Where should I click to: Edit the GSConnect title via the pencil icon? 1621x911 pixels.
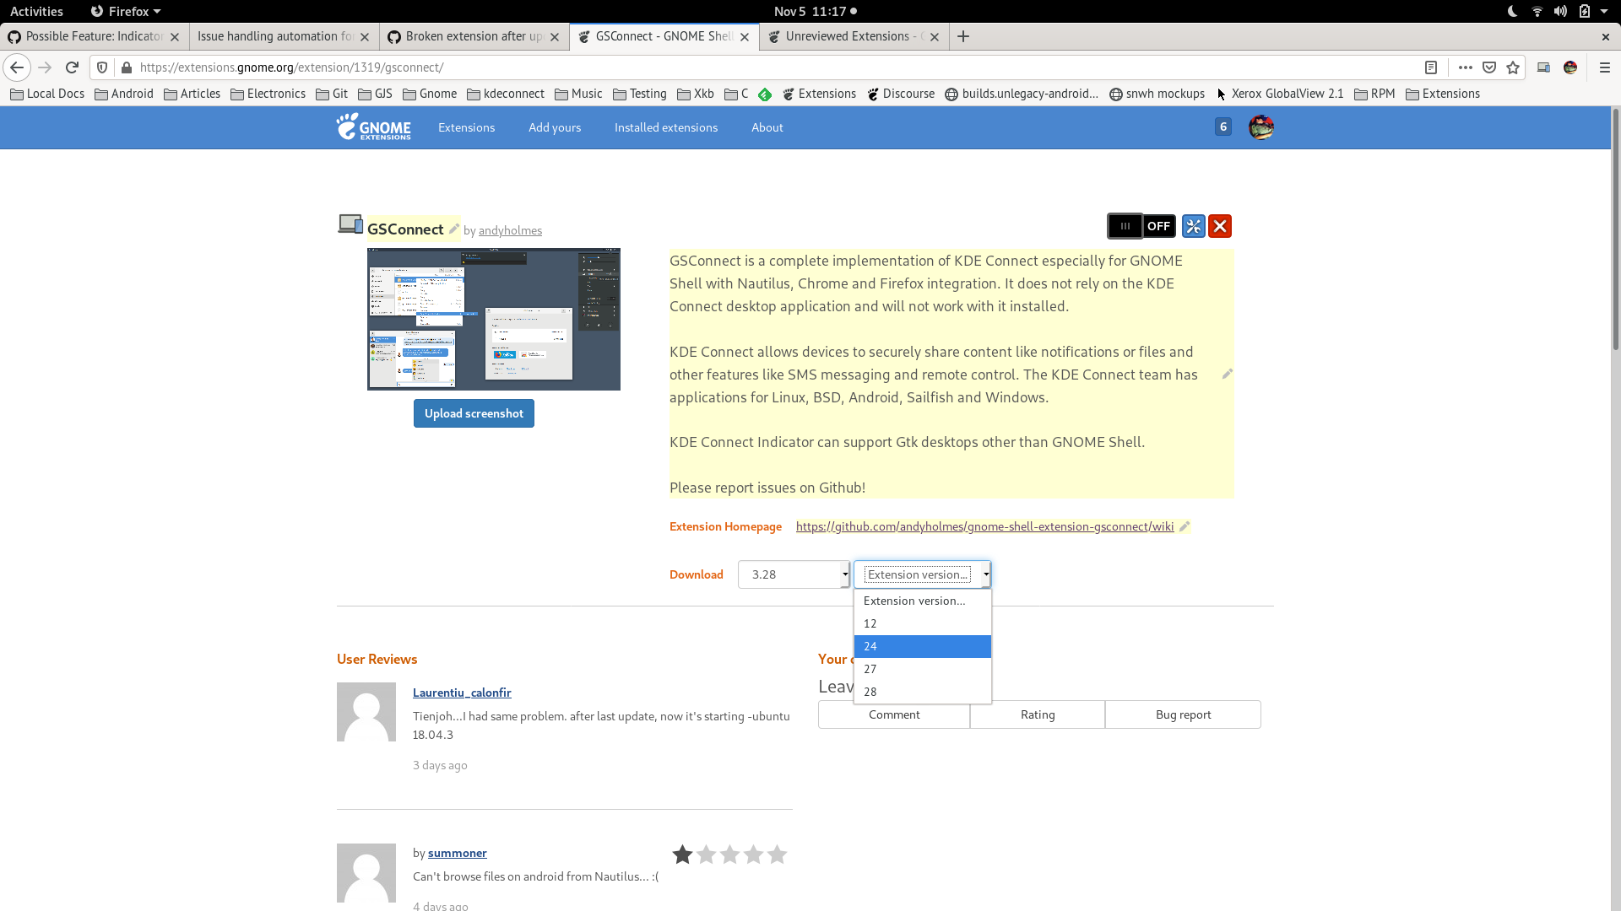click(x=455, y=229)
